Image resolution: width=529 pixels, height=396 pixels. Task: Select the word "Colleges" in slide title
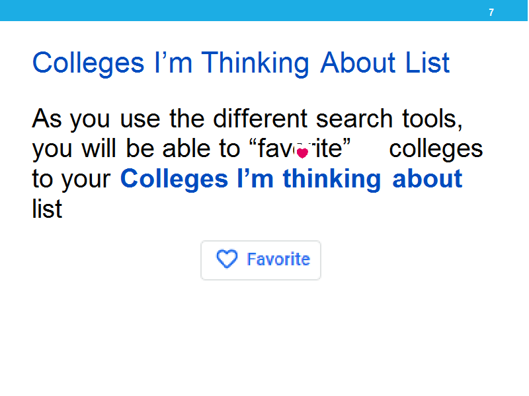89,63
